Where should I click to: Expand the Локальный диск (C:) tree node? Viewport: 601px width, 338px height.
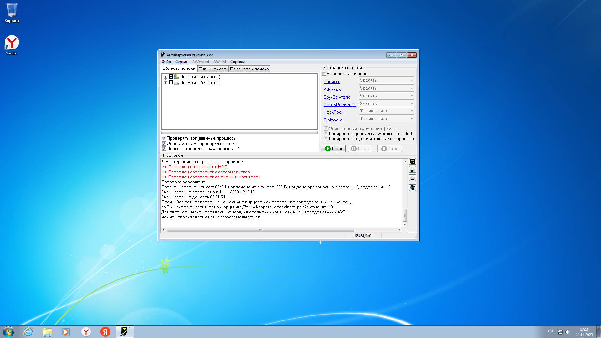tap(165, 77)
